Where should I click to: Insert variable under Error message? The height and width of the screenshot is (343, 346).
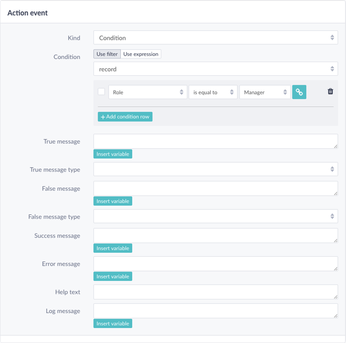coord(113,276)
